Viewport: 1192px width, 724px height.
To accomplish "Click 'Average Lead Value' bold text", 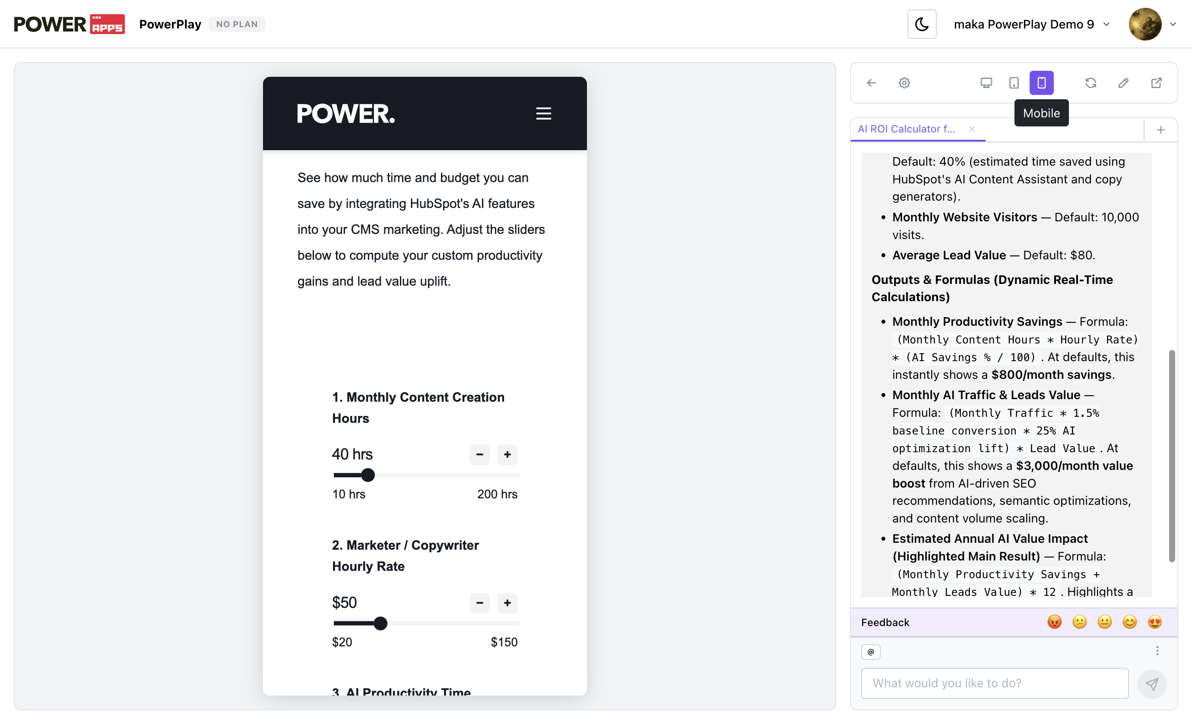I will (949, 255).
